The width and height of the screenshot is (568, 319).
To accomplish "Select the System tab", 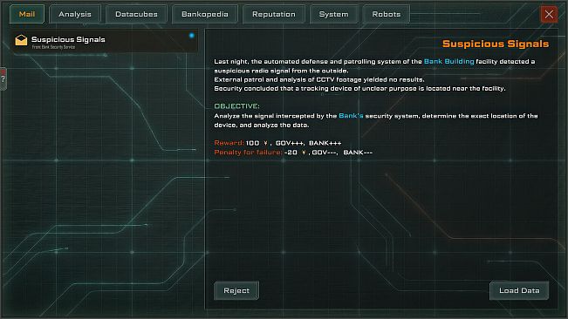I will tap(333, 14).
